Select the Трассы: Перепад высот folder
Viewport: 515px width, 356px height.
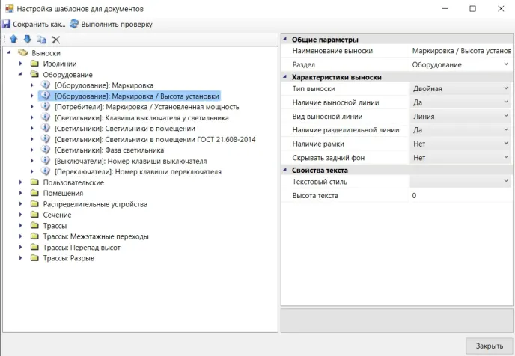pos(82,247)
